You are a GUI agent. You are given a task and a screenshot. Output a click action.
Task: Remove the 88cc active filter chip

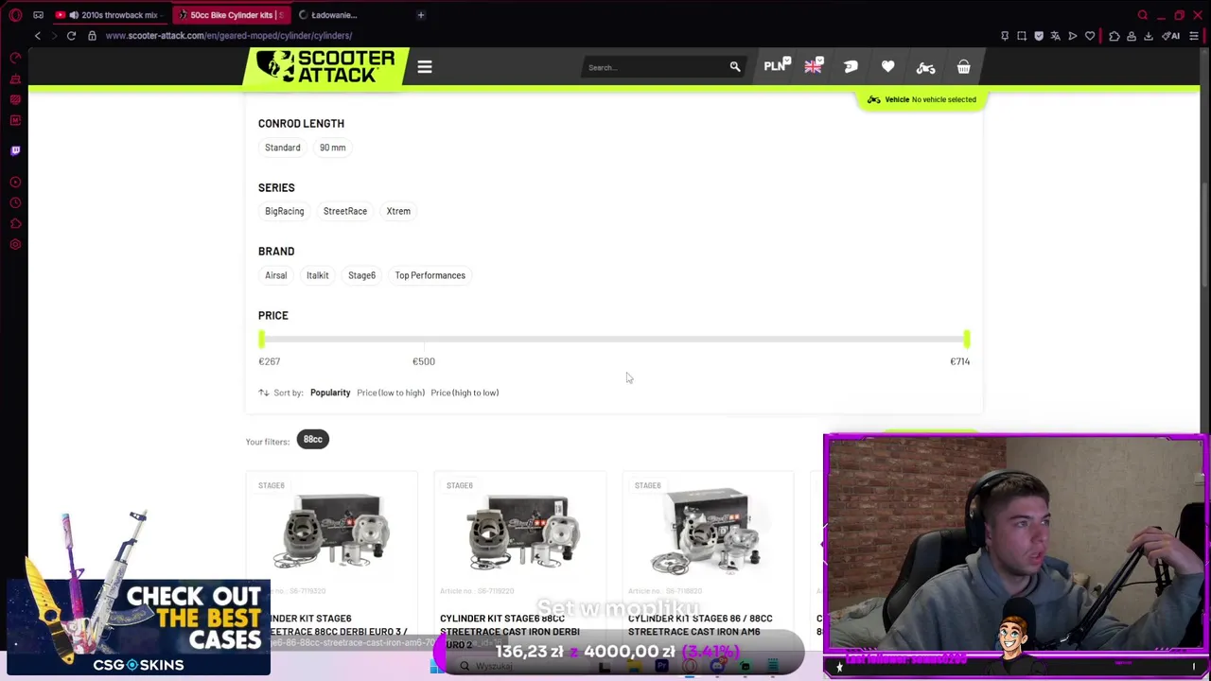[x=312, y=440]
